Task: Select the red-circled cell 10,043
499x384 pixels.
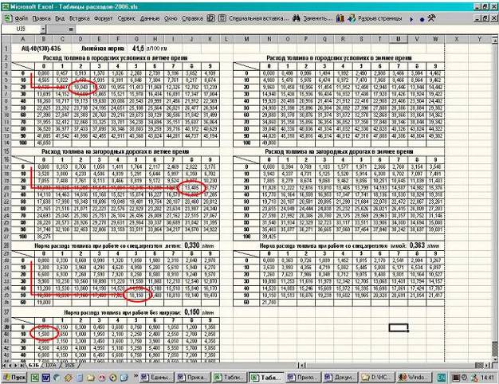Action: [80, 87]
